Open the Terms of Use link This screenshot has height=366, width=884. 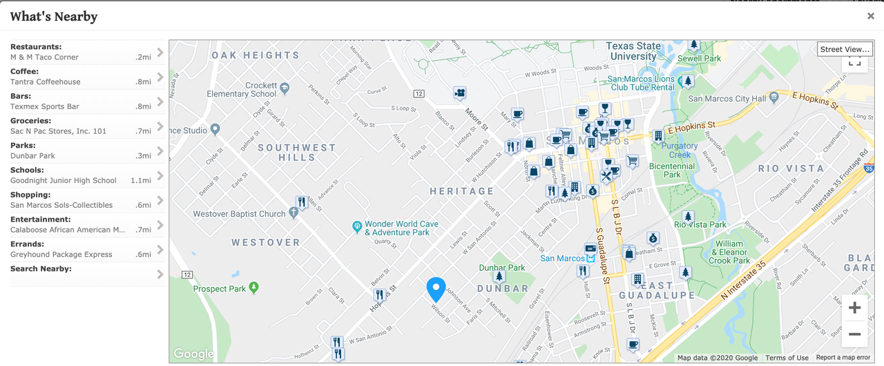787,358
